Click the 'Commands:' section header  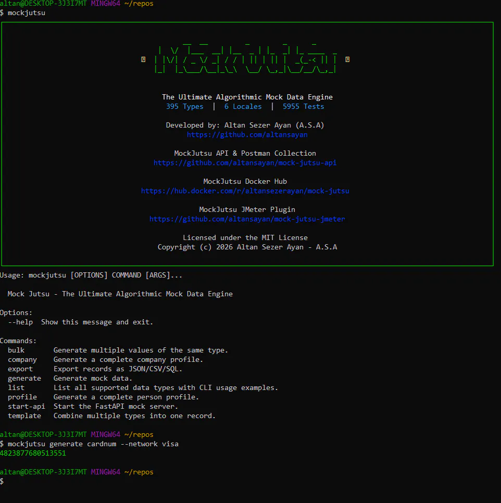18,341
